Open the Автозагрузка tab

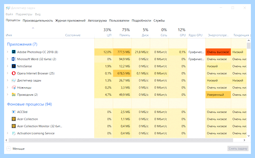97,20
